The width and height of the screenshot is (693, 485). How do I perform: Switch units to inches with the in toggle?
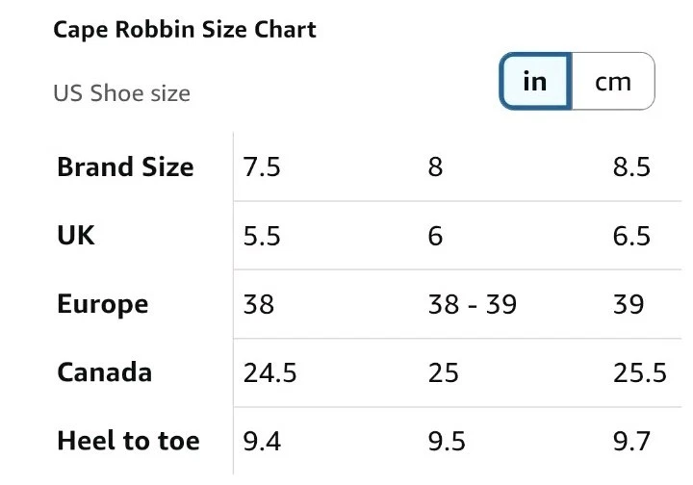[x=535, y=82]
